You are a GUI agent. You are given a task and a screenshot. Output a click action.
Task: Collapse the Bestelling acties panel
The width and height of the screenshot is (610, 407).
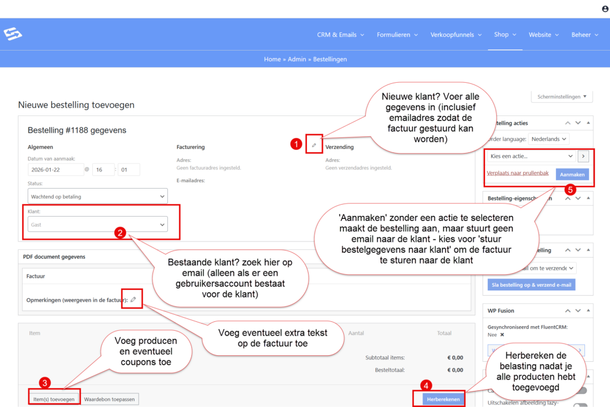[588, 123]
